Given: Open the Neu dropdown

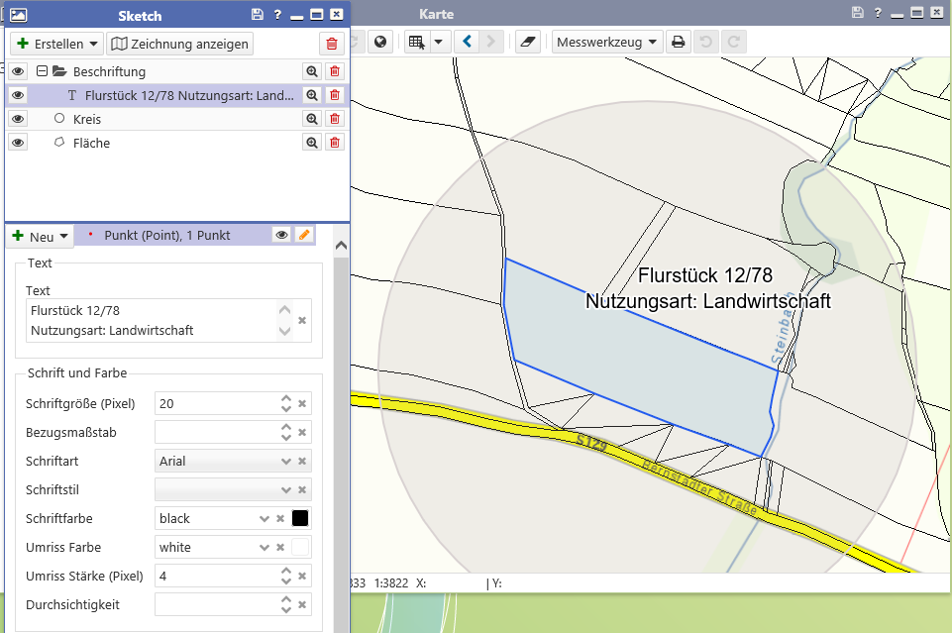Looking at the screenshot, I should click(40, 237).
